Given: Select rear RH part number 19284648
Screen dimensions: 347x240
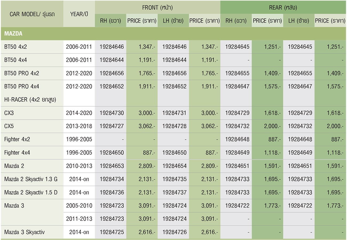Looking at the screenshot, I should pos(237,139).
